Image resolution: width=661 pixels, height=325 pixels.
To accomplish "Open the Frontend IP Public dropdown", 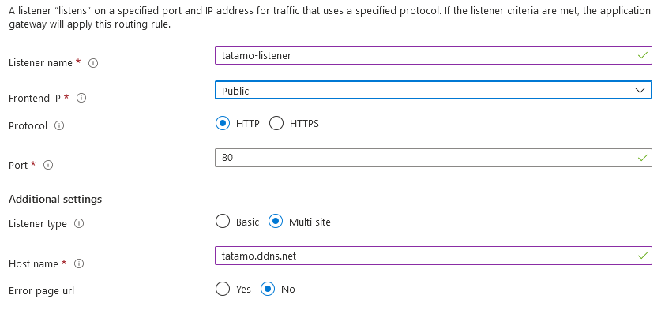I will pyautogui.click(x=426, y=91).
